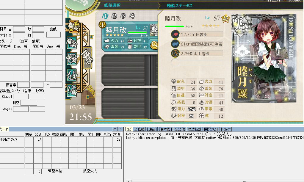Click the red main gun equipment icon
This screenshot has height=182, width=304.
pyautogui.click(x=175, y=34)
